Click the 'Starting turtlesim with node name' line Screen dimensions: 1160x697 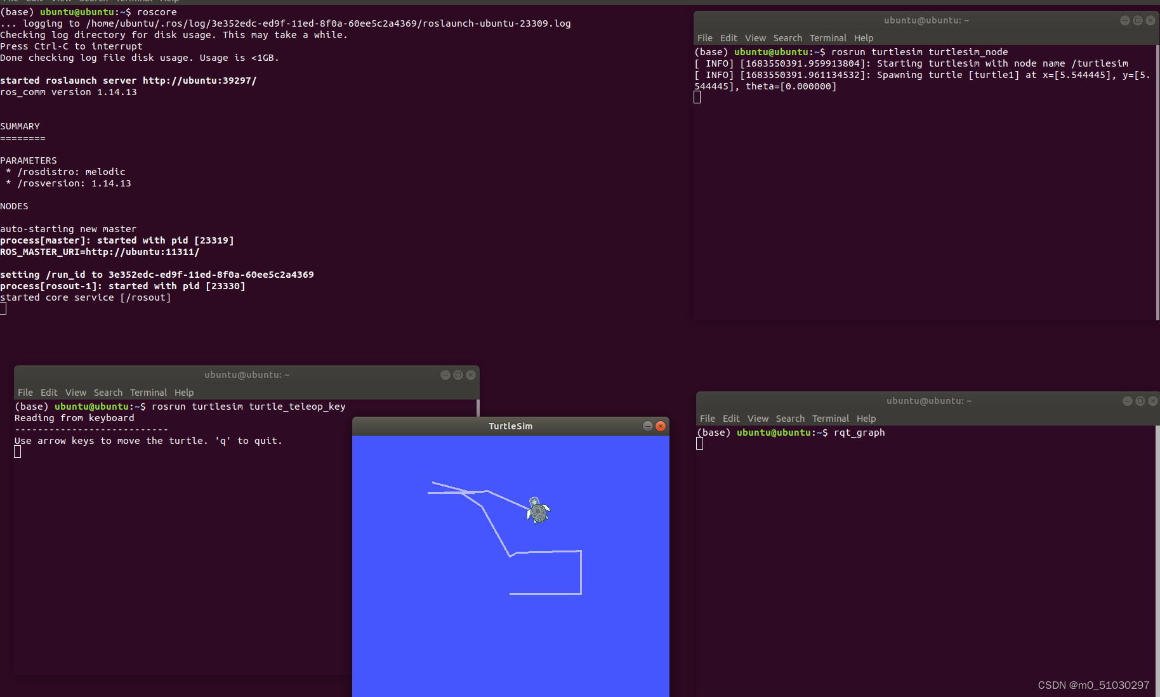tap(911, 63)
